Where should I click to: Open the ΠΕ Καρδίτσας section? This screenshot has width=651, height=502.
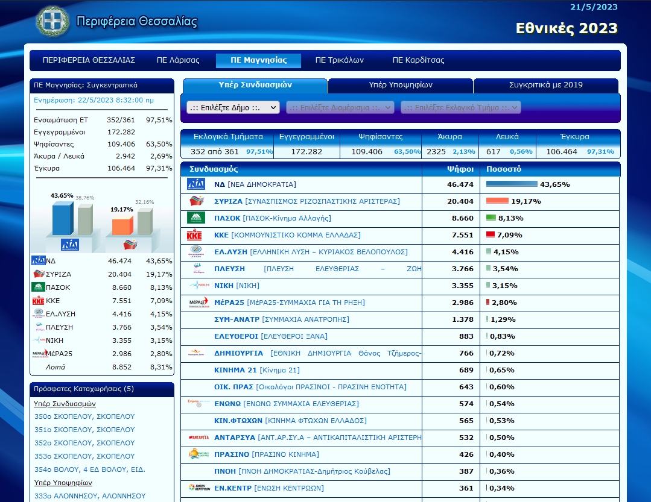click(419, 60)
